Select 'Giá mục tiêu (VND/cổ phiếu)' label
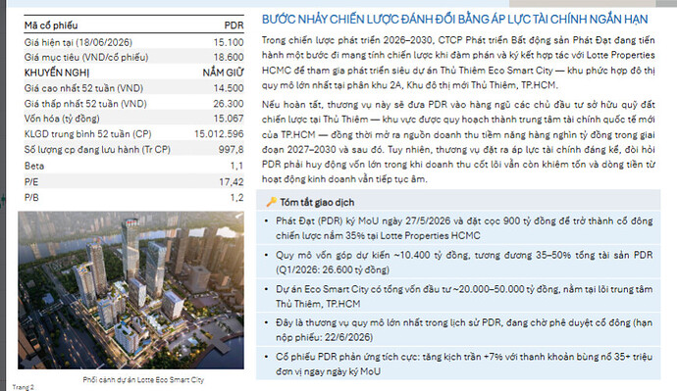This screenshot has width=677, height=391. pos(86,58)
